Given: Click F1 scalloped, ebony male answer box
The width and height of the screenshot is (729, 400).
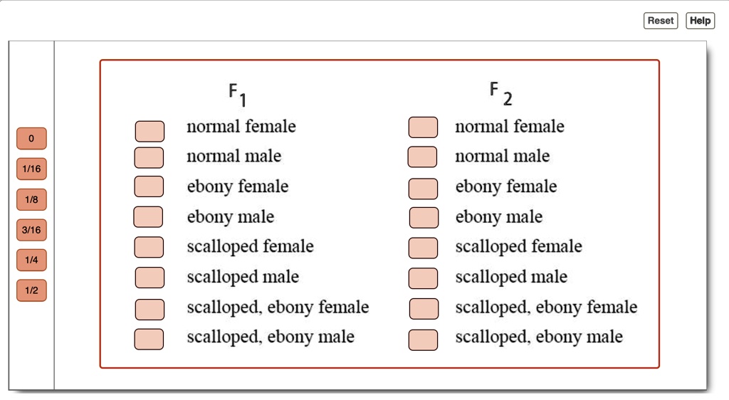Looking at the screenshot, I should [x=149, y=340].
